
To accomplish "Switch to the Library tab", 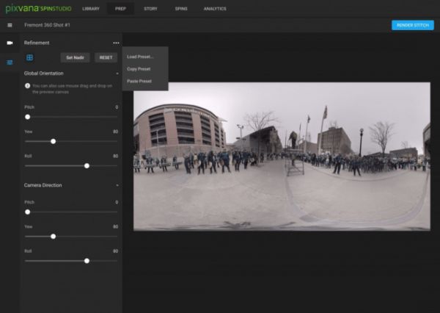I will (90, 8).
